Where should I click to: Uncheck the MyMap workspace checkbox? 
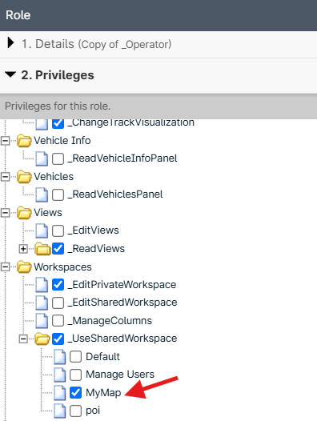coord(75,393)
